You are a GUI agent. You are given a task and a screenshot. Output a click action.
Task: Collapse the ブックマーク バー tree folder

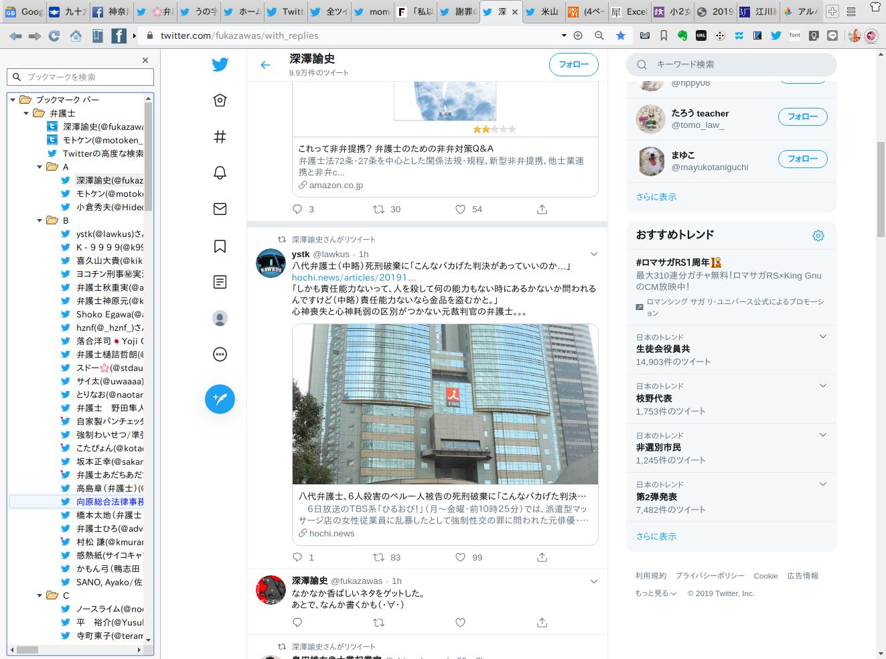(x=13, y=100)
